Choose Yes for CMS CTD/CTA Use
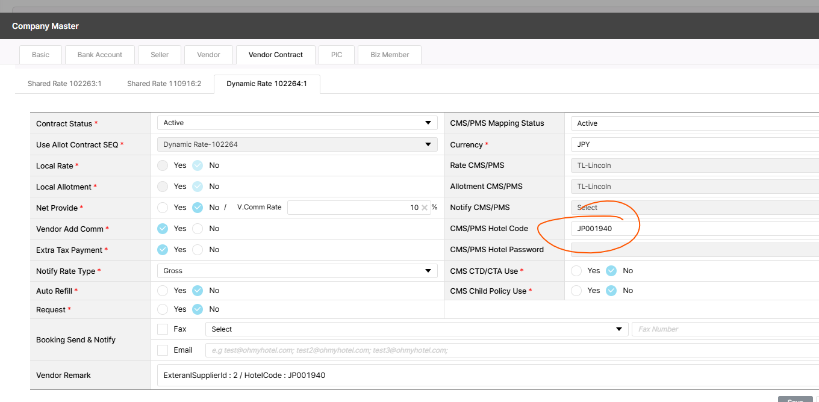The height and width of the screenshot is (402, 819). pyautogui.click(x=576, y=271)
